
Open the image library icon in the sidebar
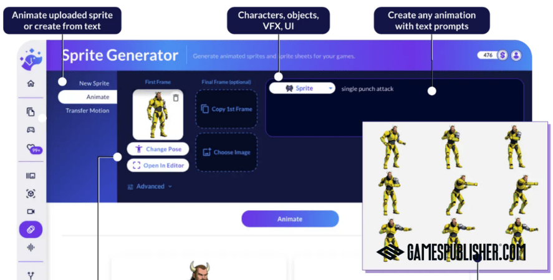(31, 176)
